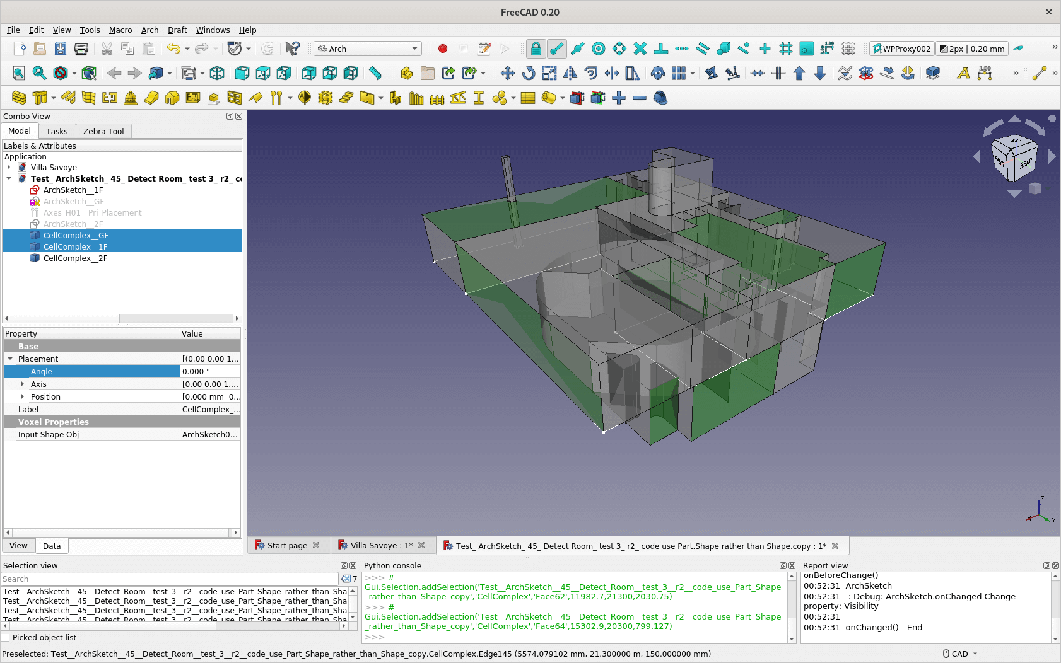The image size is (1061, 663).
Task: Collapse the Placement property row
Action: pyautogui.click(x=10, y=359)
